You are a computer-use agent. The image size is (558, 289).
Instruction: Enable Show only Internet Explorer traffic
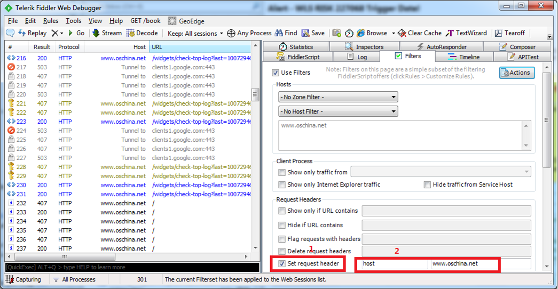pyautogui.click(x=282, y=185)
